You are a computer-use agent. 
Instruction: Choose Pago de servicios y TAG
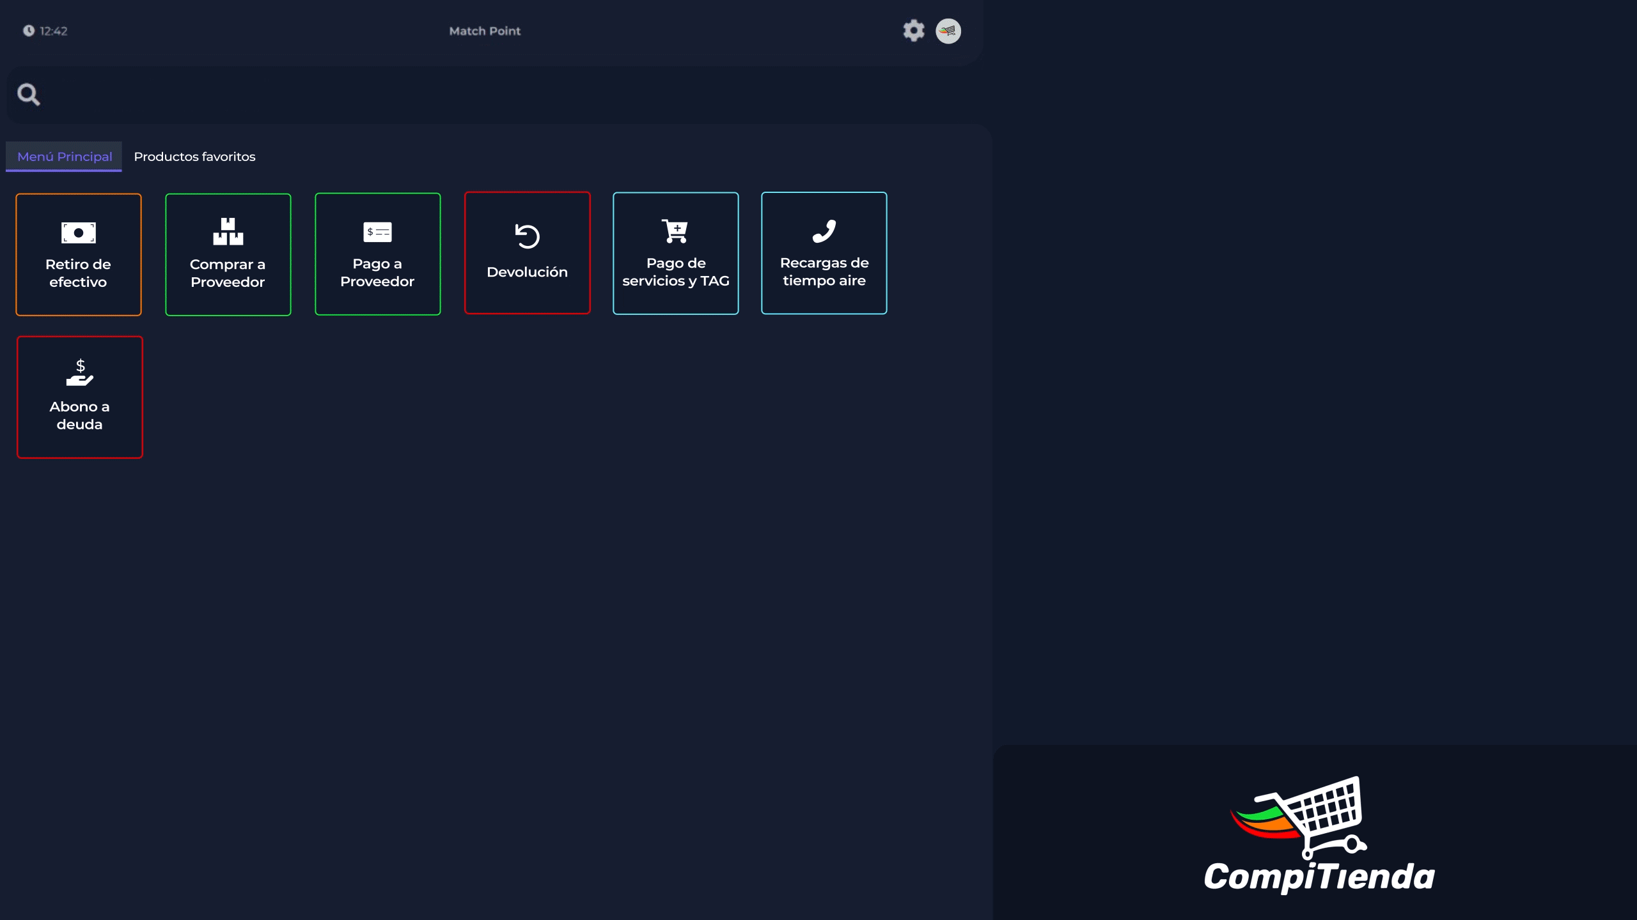click(x=675, y=272)
